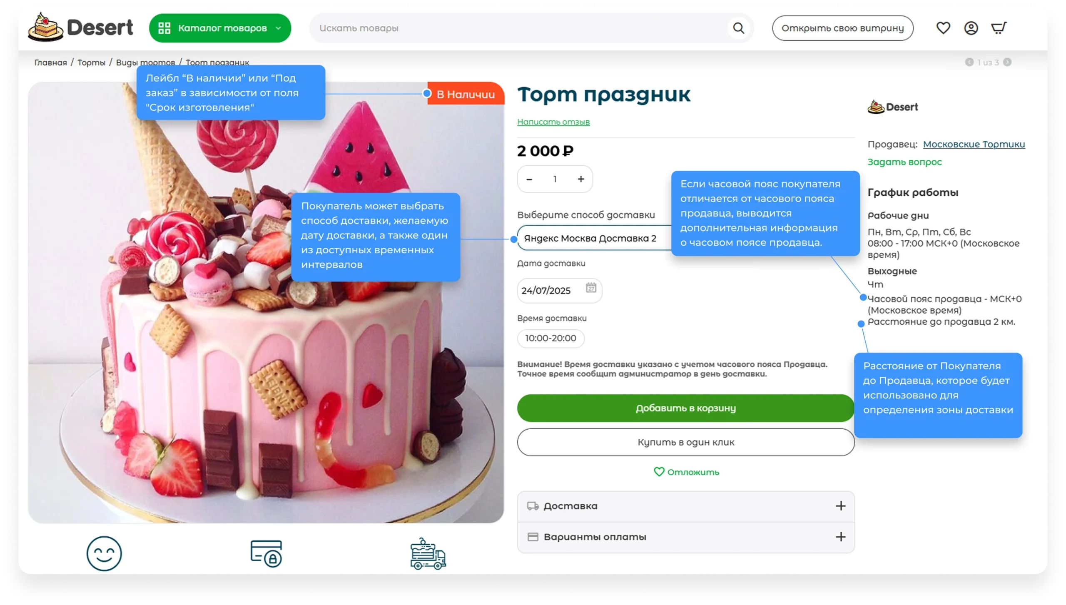Image resolution: width=1066 pixels, height=605 pixels.
Task: Go to previous product arrow icon
Action: (969, 62)
